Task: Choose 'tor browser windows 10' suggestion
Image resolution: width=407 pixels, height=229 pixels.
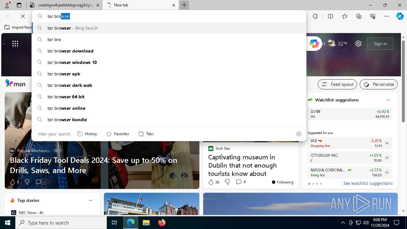Action: (x=169, y=62)
